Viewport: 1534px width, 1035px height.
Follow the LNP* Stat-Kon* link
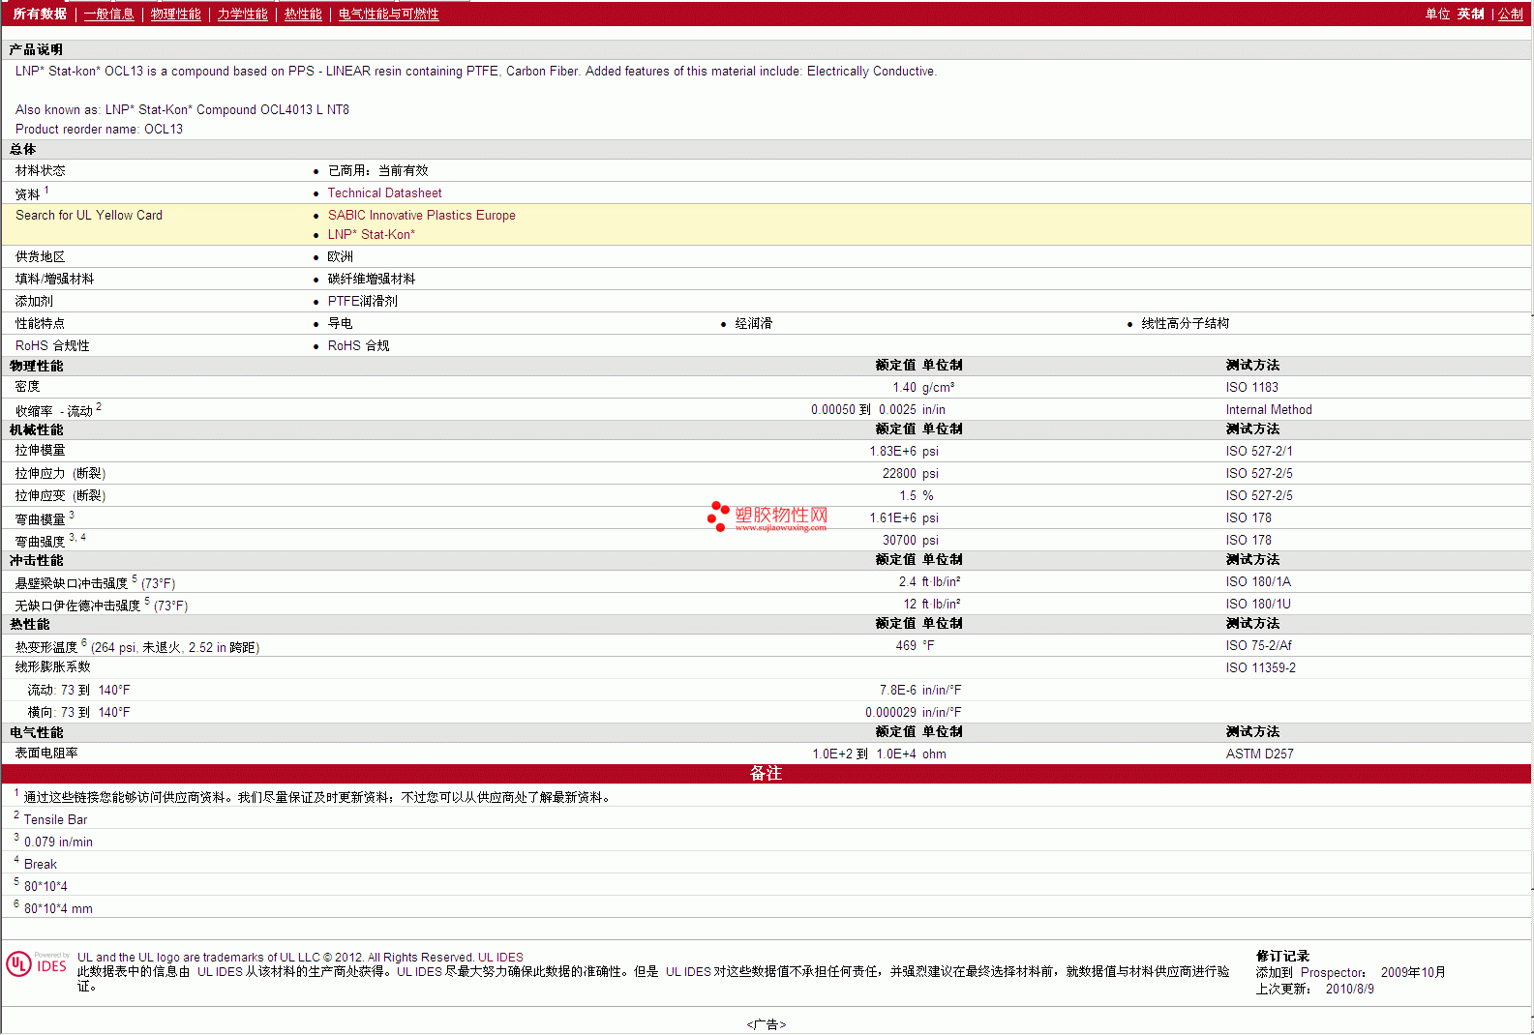pos(371,234)
